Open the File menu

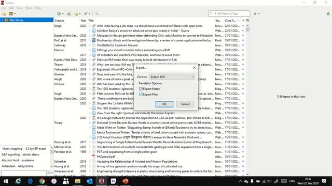click(4, 8)
